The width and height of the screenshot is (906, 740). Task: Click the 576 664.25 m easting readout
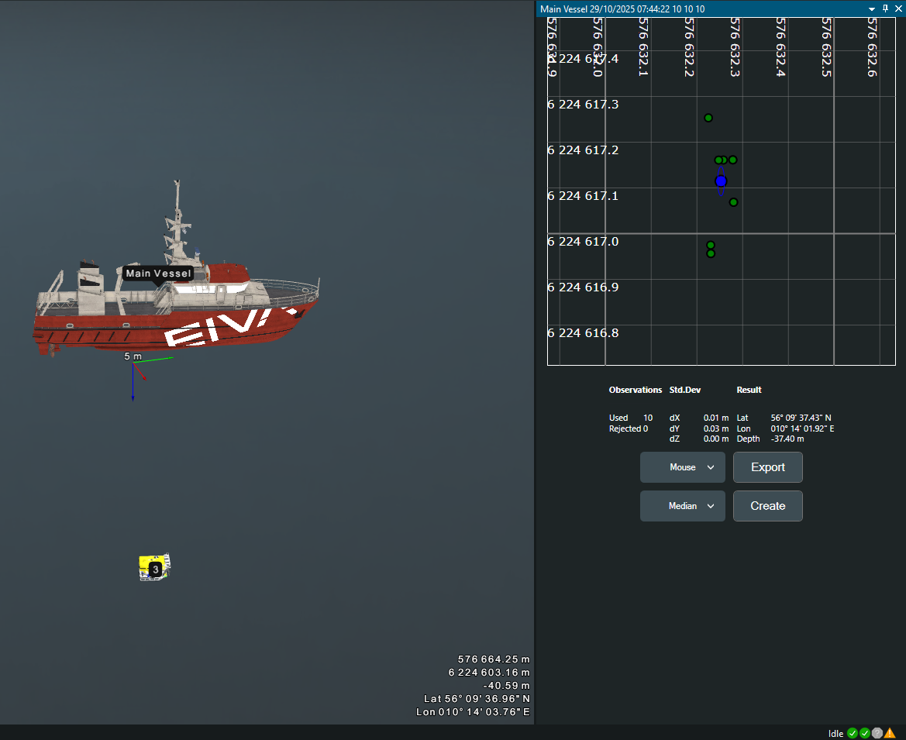(494, 659)
